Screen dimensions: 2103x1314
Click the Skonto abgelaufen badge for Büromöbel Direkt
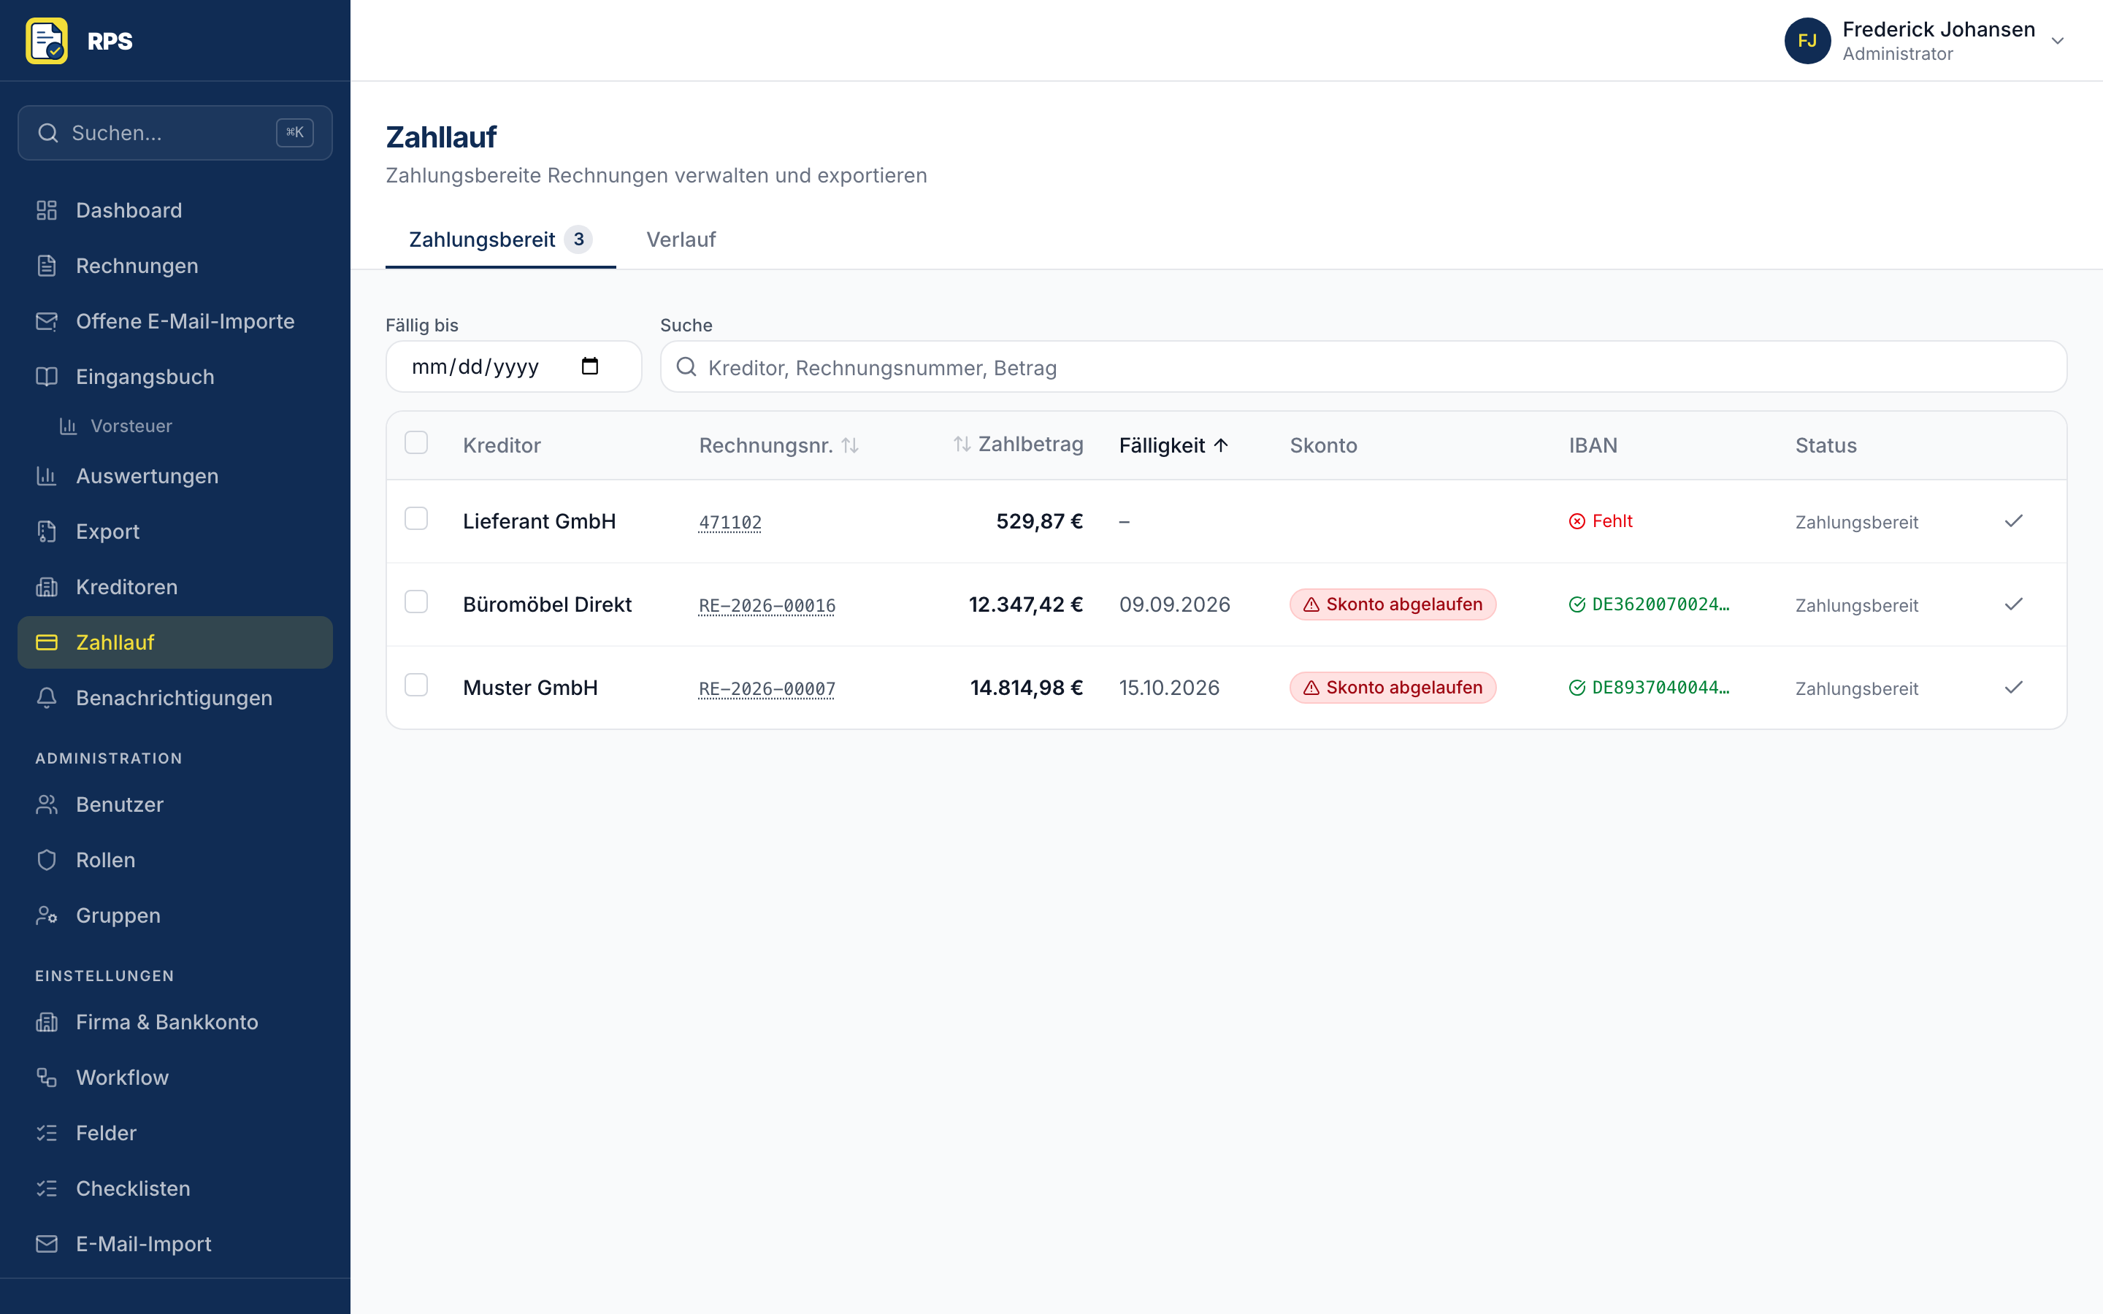point(1393,605)
